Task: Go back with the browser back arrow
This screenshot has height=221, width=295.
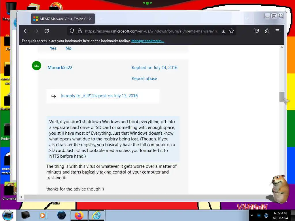Action: (26, 31)
